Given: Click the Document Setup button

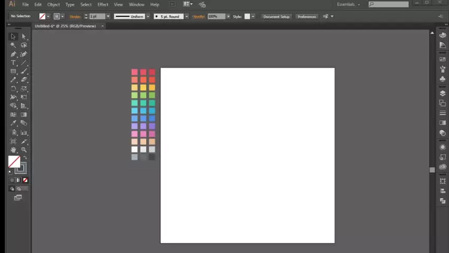Looking at the screenshot, I should [x=277, y=16].
